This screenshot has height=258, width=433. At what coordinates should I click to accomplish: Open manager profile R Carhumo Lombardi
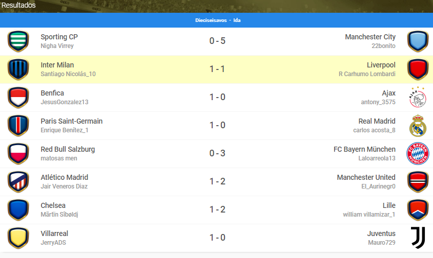pyautogui.click(x=367, y=74)
